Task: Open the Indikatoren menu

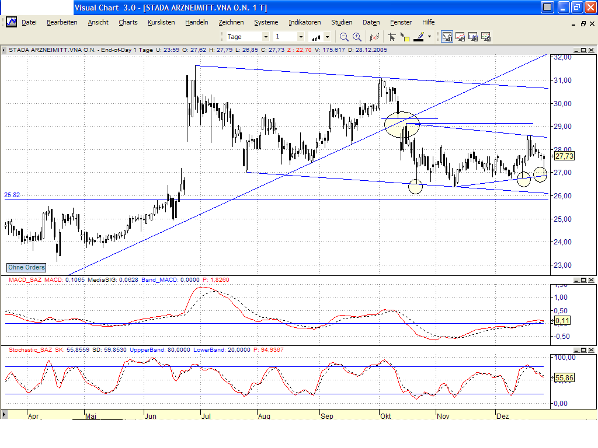Action: pos(304,22)
